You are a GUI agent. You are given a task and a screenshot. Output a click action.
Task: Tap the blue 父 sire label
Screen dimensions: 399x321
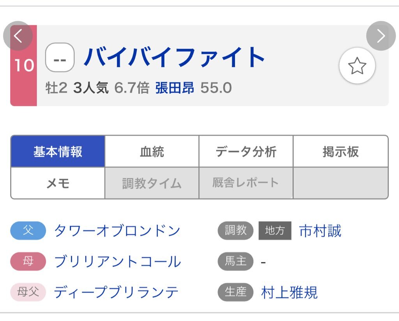tap(28, 230)
